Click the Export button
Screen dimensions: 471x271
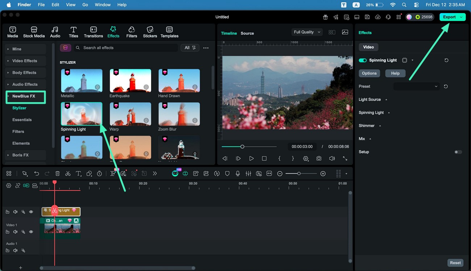click(x=449, y=17)
